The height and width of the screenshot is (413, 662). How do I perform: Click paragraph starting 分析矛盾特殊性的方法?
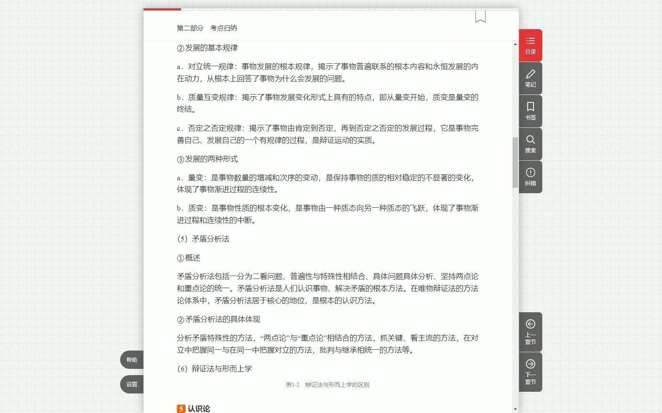click(327, 344)
